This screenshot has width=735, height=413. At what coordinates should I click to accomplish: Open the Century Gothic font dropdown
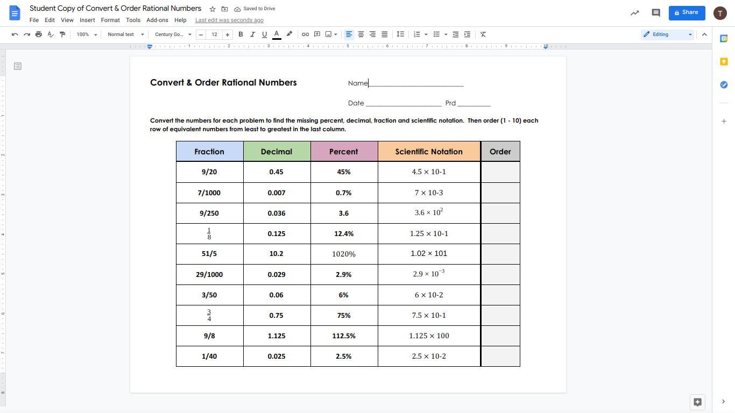tap(173, 34)
